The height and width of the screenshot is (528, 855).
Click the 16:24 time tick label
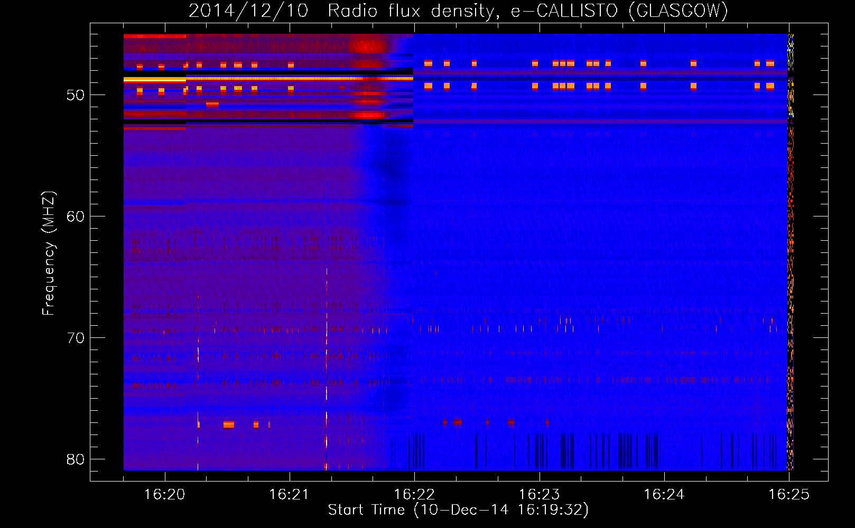pos(664,494)
